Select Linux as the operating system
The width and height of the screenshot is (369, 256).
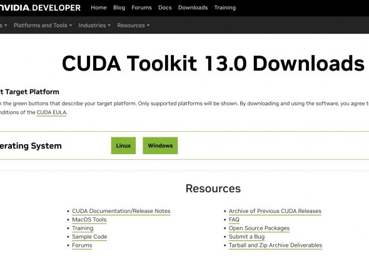(123, 145)
